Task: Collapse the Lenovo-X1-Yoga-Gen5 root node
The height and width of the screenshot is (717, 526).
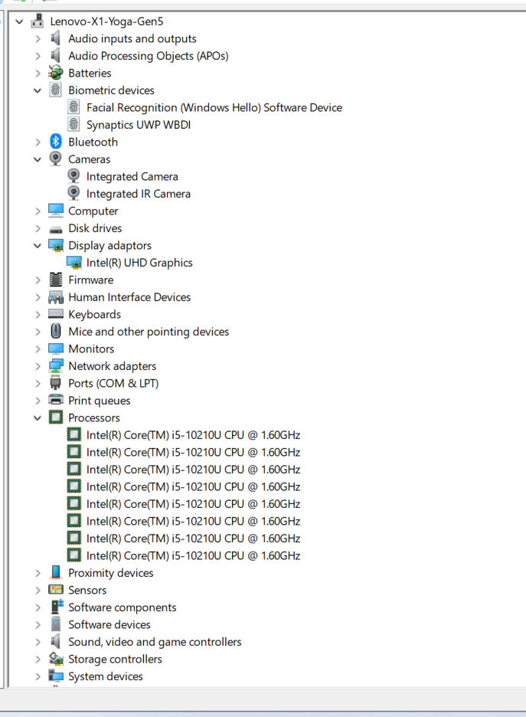Action: 19,22
